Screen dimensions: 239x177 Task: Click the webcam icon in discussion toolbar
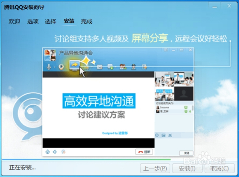click(61, 67)
